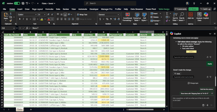Toggle Italic formatting
The width and height of the screenshot is (217, 112).
(23, 19)
